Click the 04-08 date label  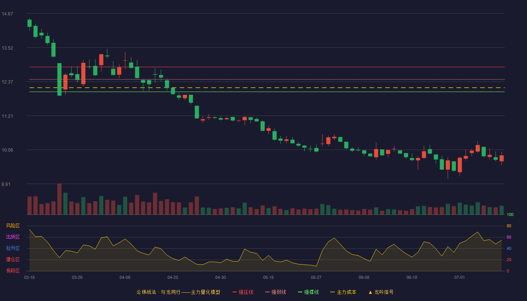point(125,277)
